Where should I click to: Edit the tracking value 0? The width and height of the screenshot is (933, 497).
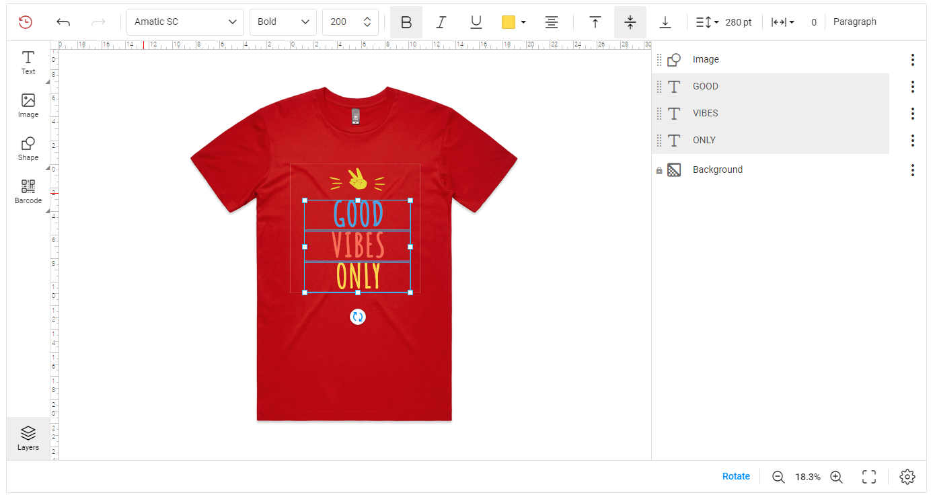click(814, 22)
